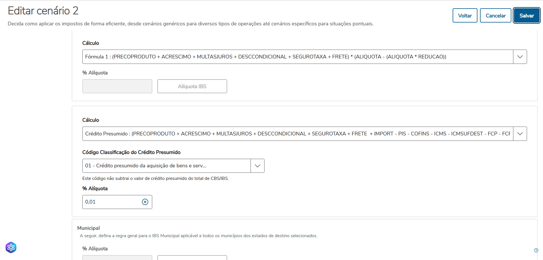
Task: Click the Municipal section title
Action: coord(88,228)
